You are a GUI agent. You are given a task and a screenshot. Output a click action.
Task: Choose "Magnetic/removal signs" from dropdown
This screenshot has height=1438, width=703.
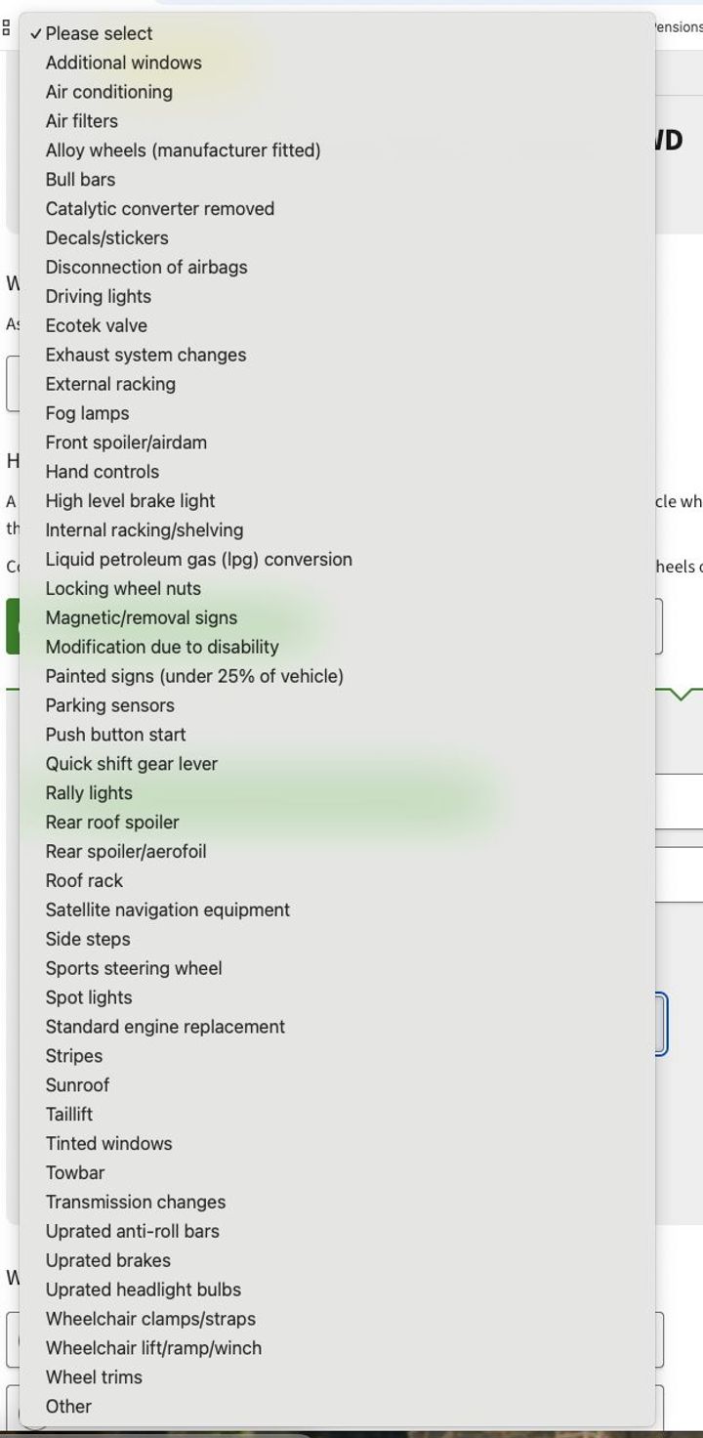pos(141,617)
